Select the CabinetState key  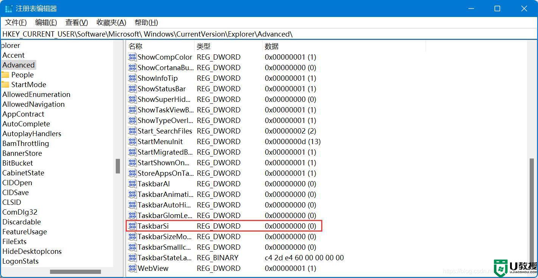(x=23, y=173)
